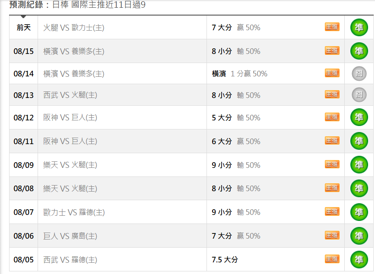Click the gray result icon for 08/14
375x274 pixels.
tap(359, 73)
